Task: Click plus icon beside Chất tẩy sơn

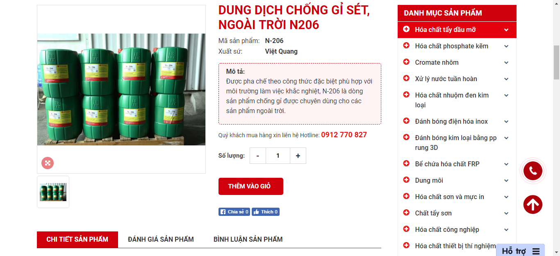Action: pos(406,213)
